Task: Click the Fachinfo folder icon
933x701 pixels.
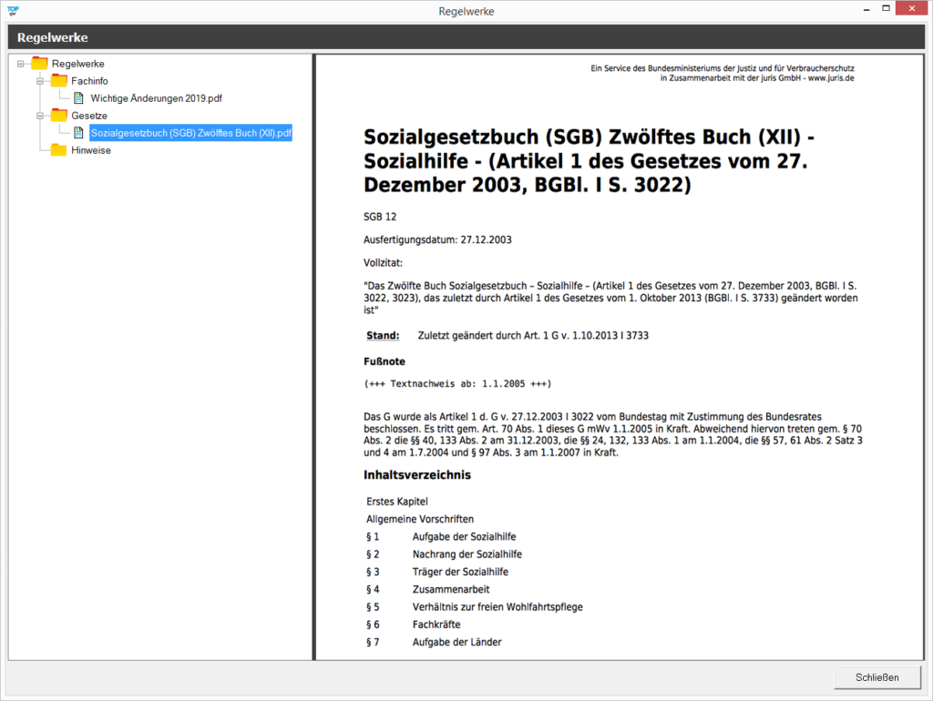Action: pos(58,81)
